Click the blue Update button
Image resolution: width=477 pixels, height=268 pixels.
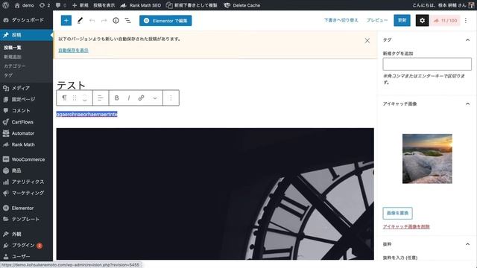coord(402,20)
